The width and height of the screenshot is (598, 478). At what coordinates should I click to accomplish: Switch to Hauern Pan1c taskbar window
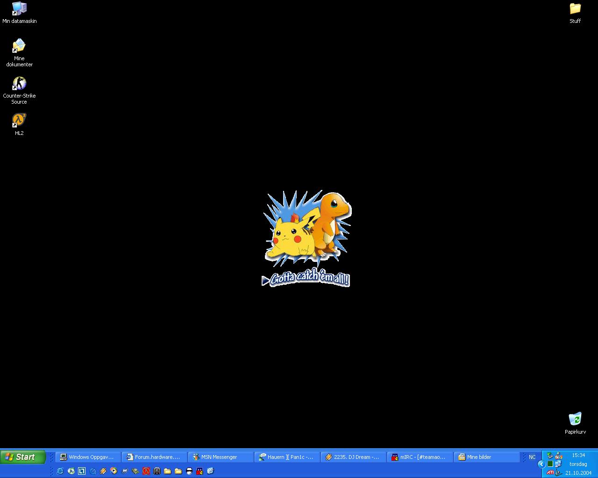coord(286,457)
